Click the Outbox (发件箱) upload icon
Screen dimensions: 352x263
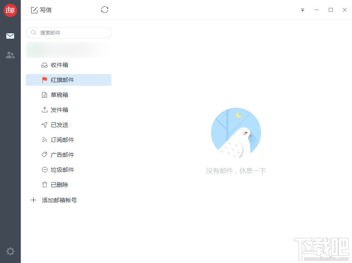44,110
